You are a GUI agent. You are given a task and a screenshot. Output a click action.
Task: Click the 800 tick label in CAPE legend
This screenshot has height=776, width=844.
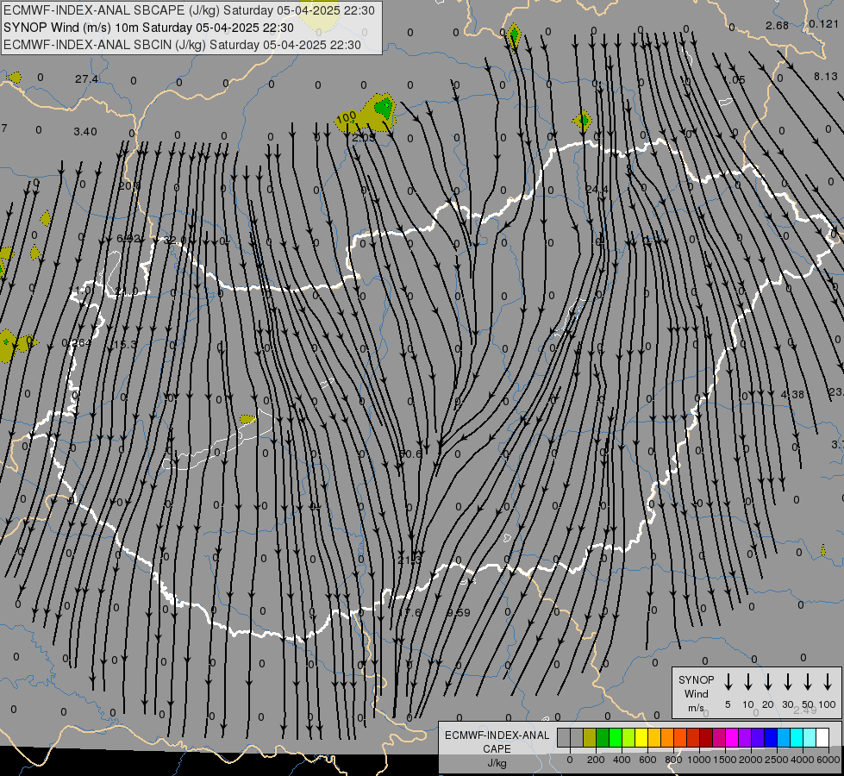[x=673, y=760]
